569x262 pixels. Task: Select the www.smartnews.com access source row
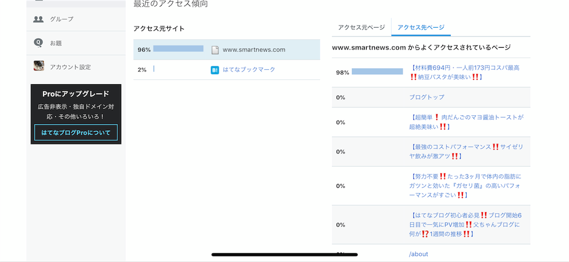click(x=227, y=50)
